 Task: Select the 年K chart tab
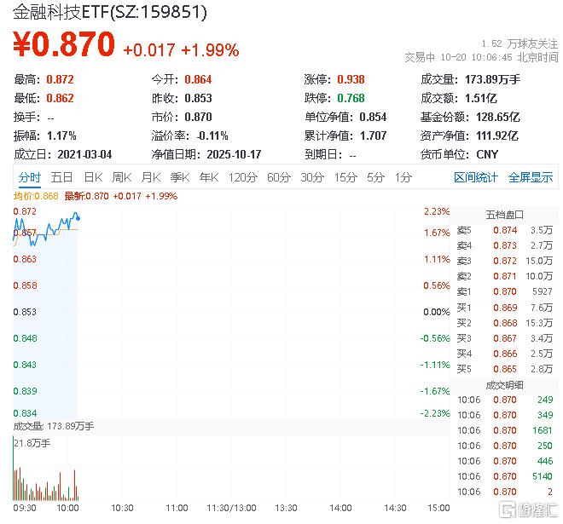pos(208,177)
